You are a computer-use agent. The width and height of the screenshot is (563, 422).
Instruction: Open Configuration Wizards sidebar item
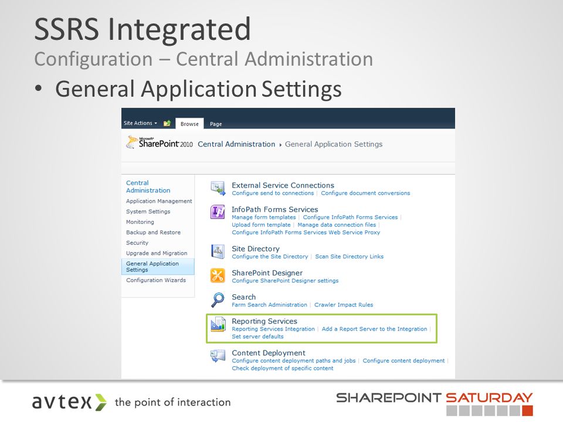click(156, 280)
